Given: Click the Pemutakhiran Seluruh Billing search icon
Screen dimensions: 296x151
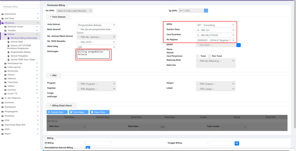Looking at the screenshot, I should point(88,148).
